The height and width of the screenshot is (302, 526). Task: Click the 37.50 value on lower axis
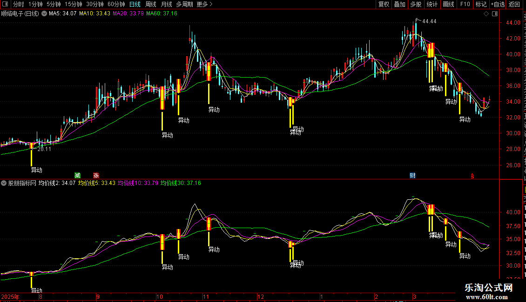point(513,226)
